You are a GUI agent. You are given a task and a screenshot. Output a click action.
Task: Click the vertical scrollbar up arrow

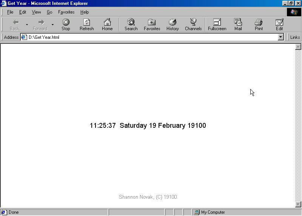pos(298,47)
